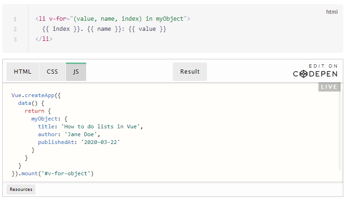Click the mount('#v-for-object') line
This screenshot has height=201, width=347.
[x=53, y=173]
